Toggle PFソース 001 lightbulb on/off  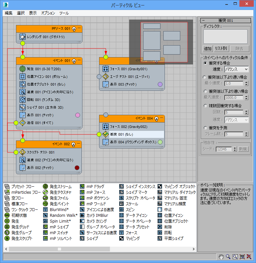point(74,29)
